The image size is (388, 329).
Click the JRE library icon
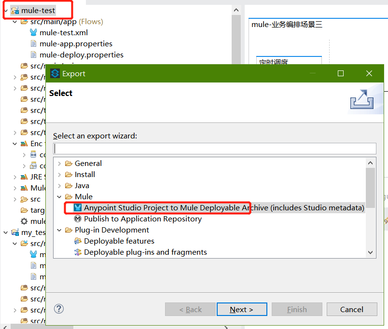pyautogui.click(x=24, y=177)
